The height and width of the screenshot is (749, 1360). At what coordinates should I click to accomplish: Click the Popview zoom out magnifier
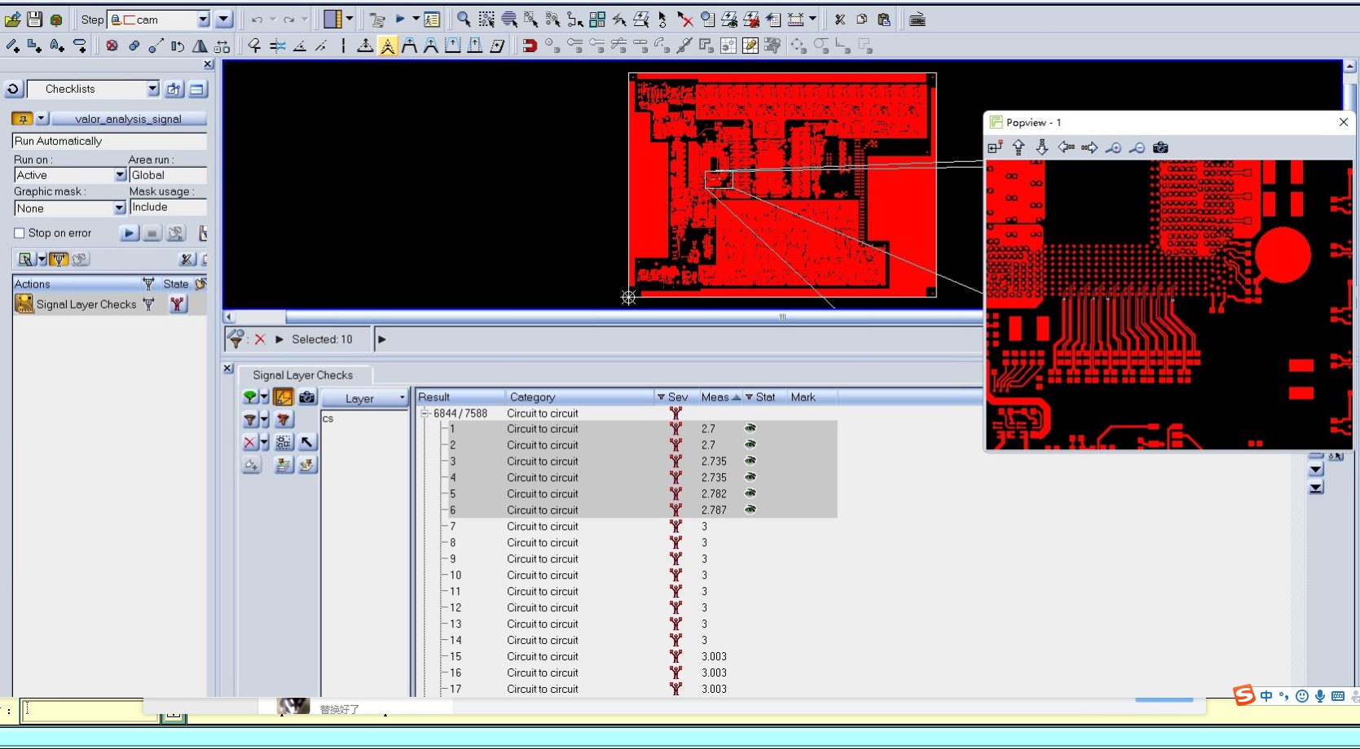pyautogui.click(x=1137, y=147)
